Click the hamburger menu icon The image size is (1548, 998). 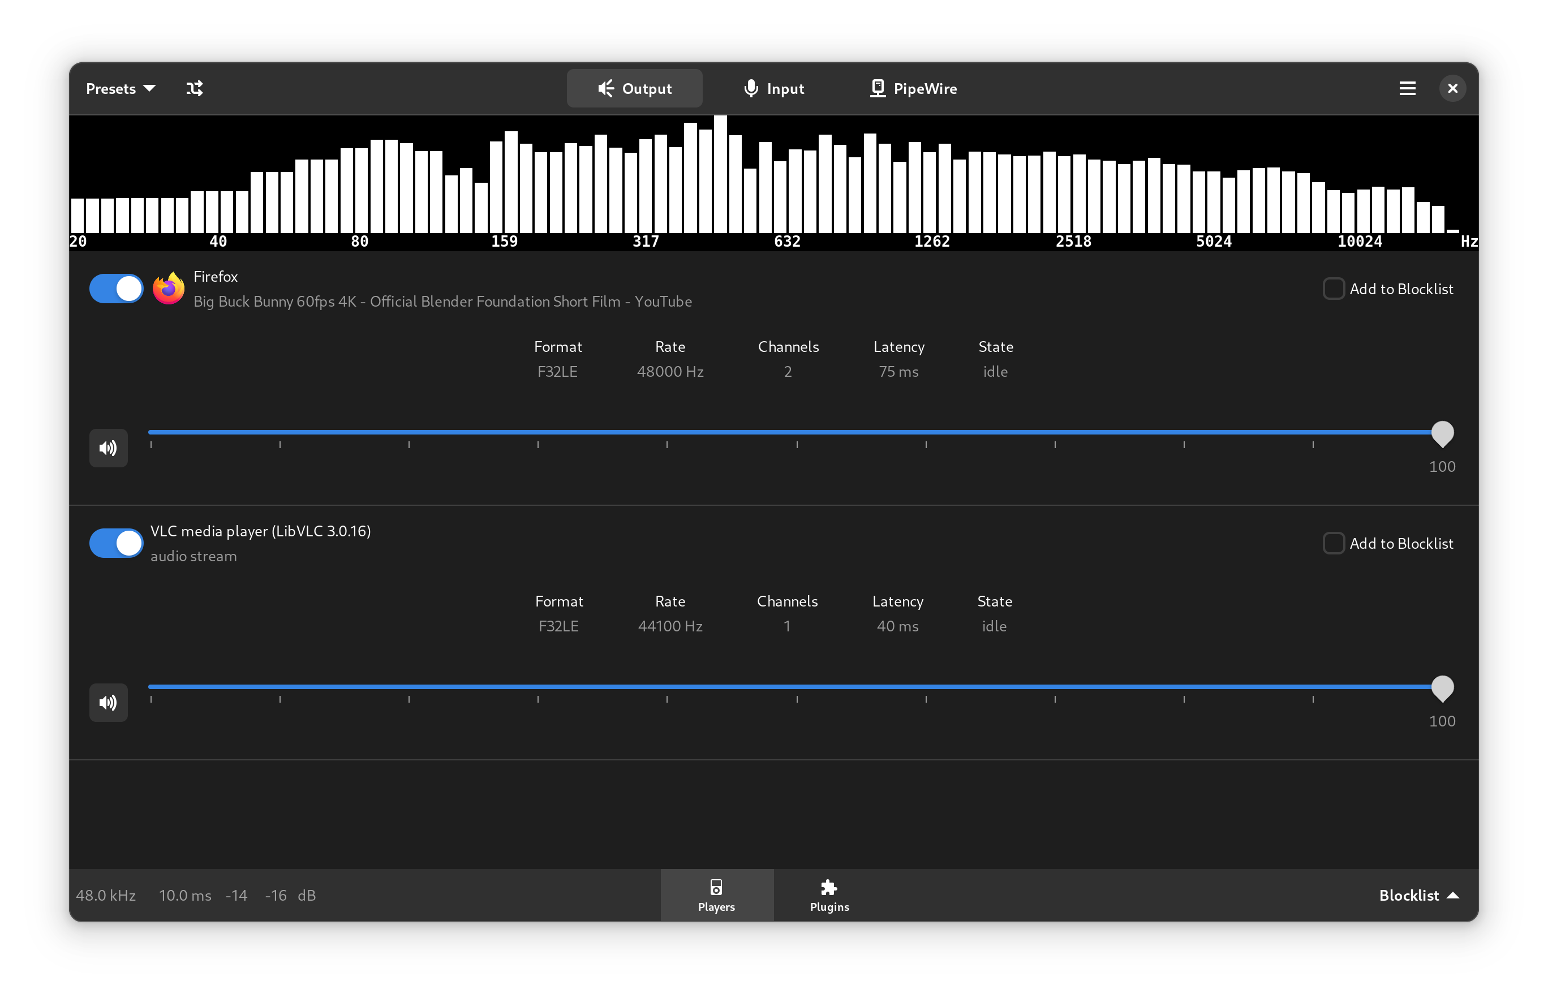[1407, 88]
